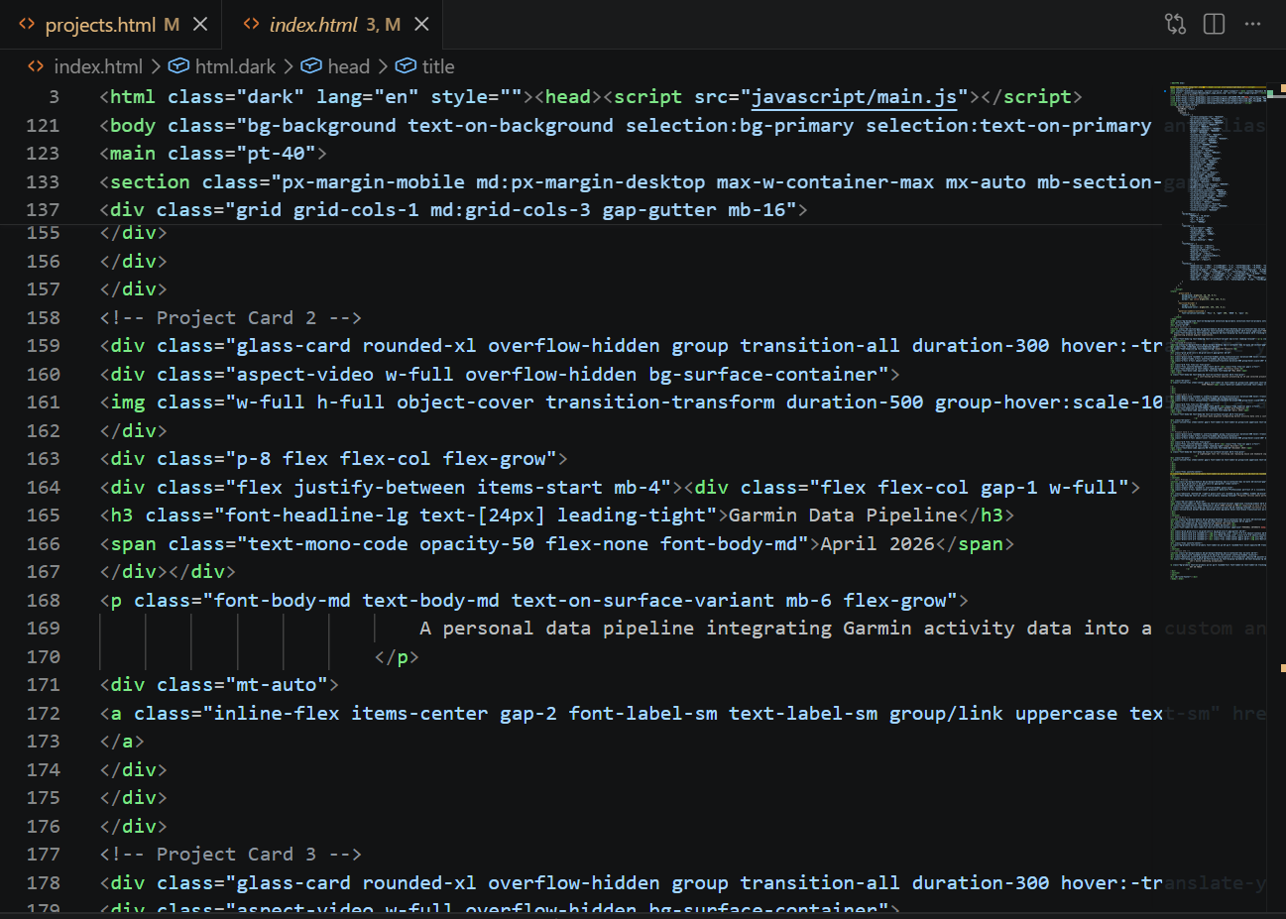Image resolution: width=1286 pixels, height=919 pixels.
Task: Split the editor to the right
Action: (x=1214, y=24)
